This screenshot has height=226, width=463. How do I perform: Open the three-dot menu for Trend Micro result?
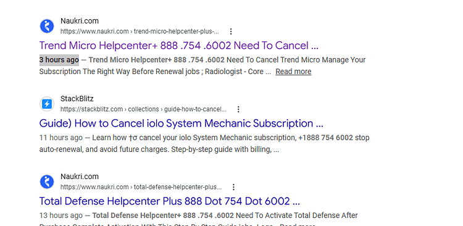231,31
